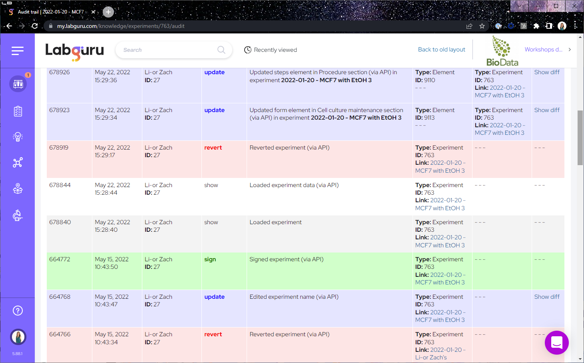Screen dimensions: 584x363
Task: Open the help question mark icon
Action: pos(18,311)
